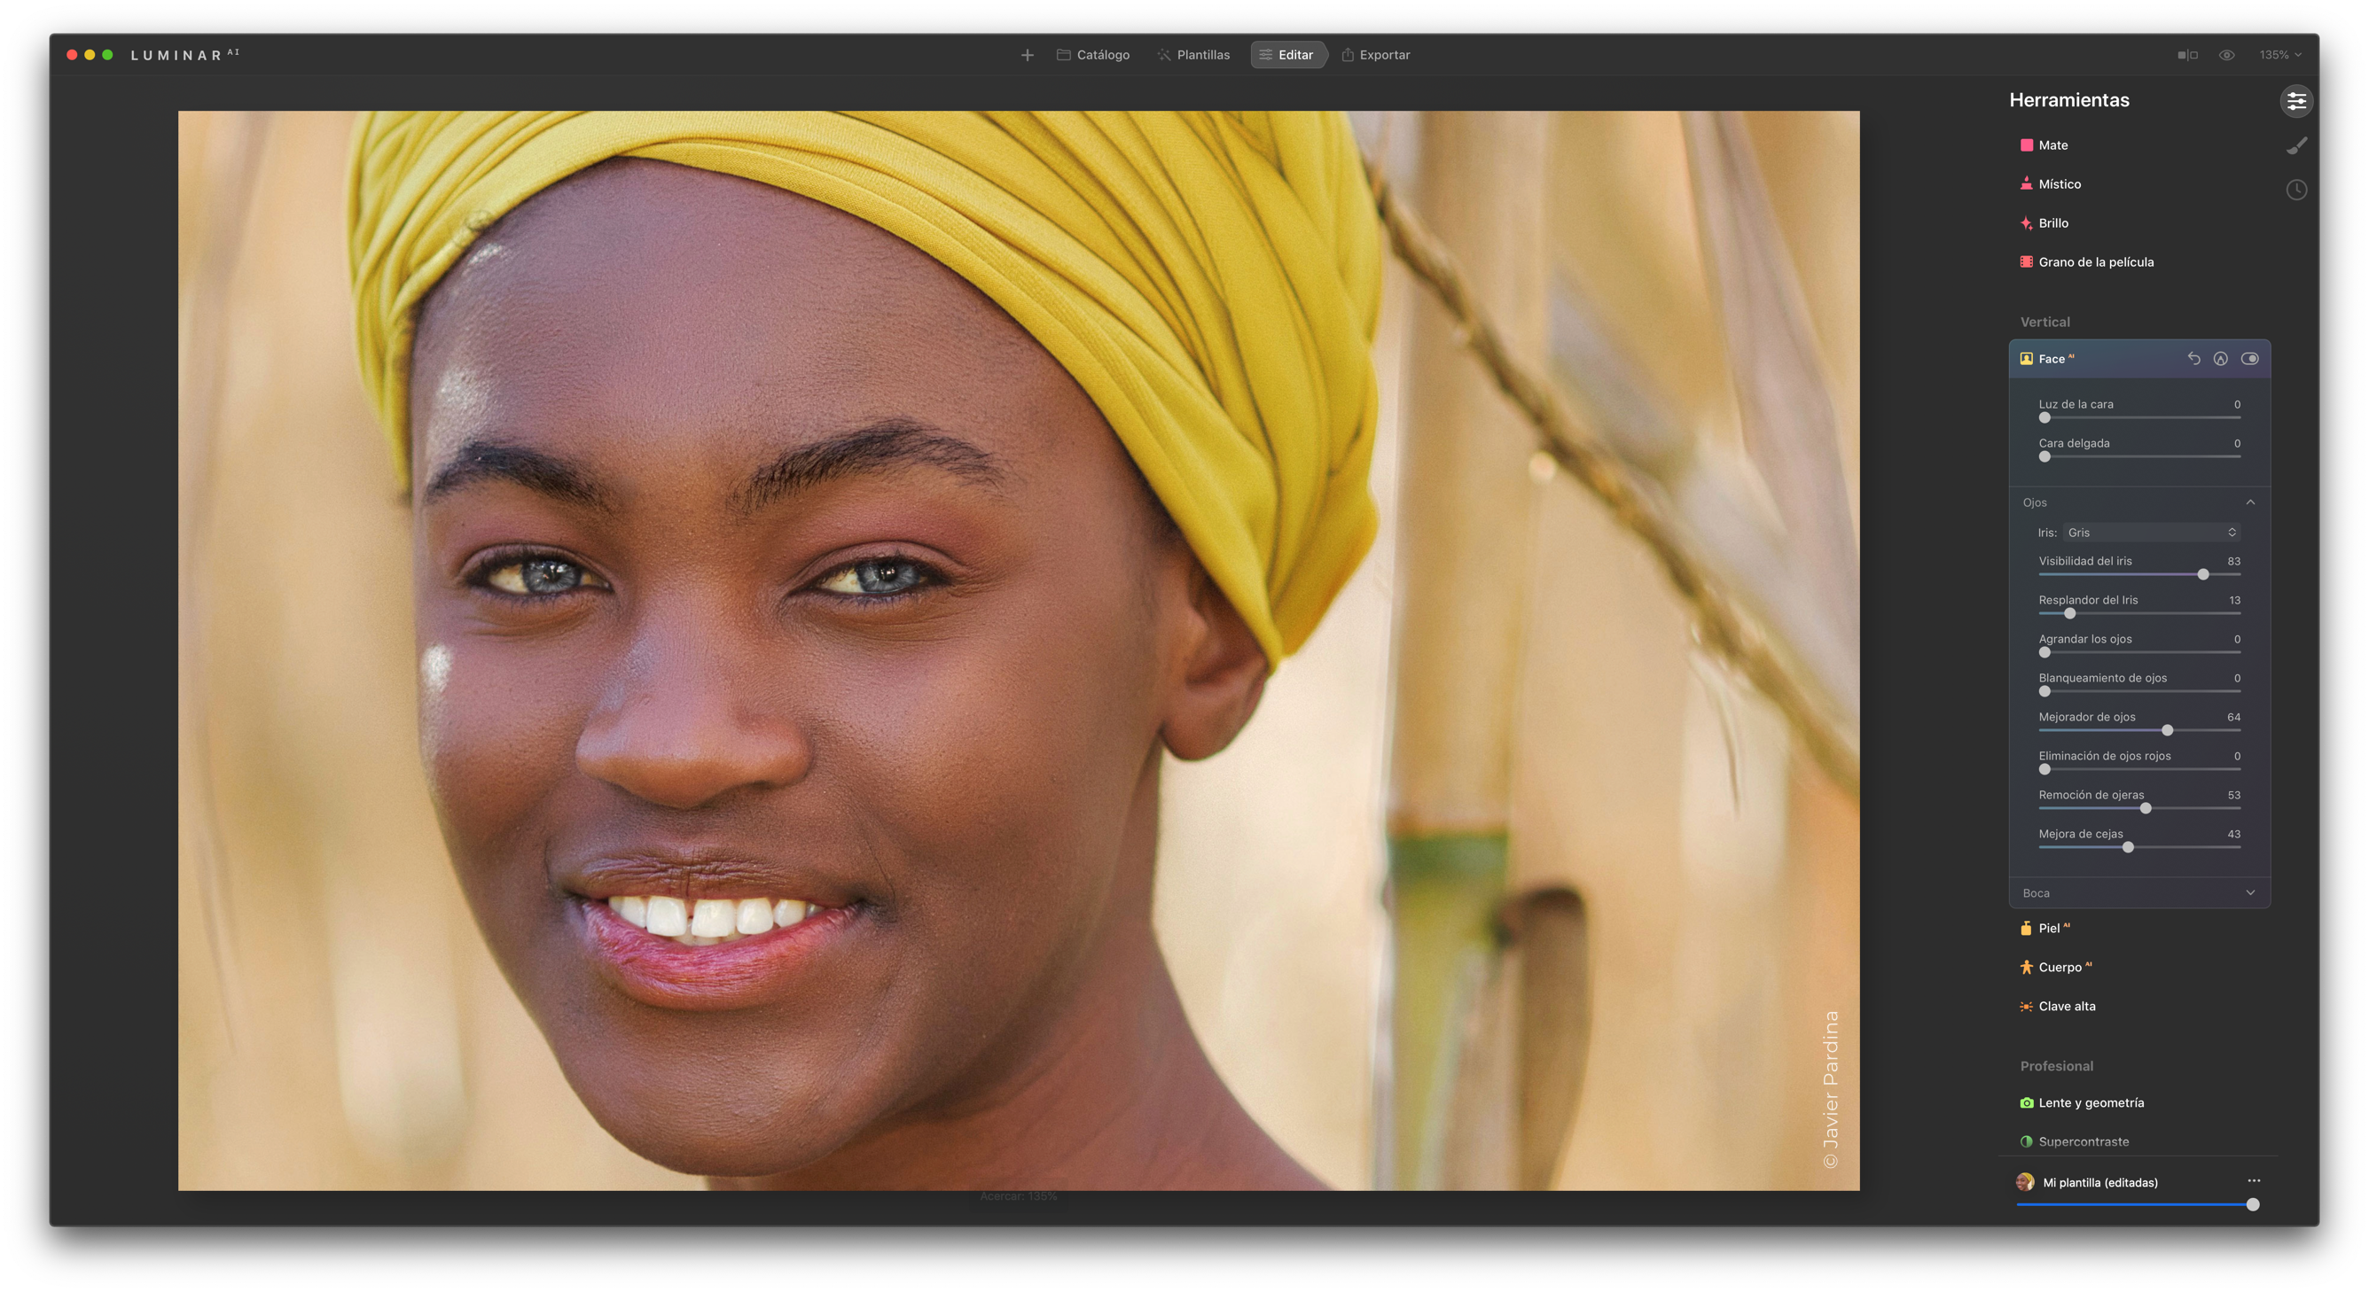Click the Mejora de cejas slider handle

pyautogui.click(x=2127, y=847)
